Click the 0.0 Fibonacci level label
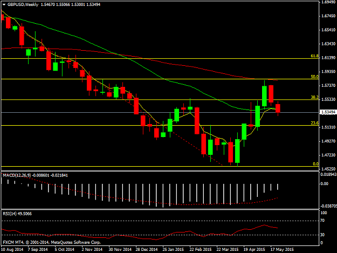Screen dimensions: 337x253 coord(315,164)
